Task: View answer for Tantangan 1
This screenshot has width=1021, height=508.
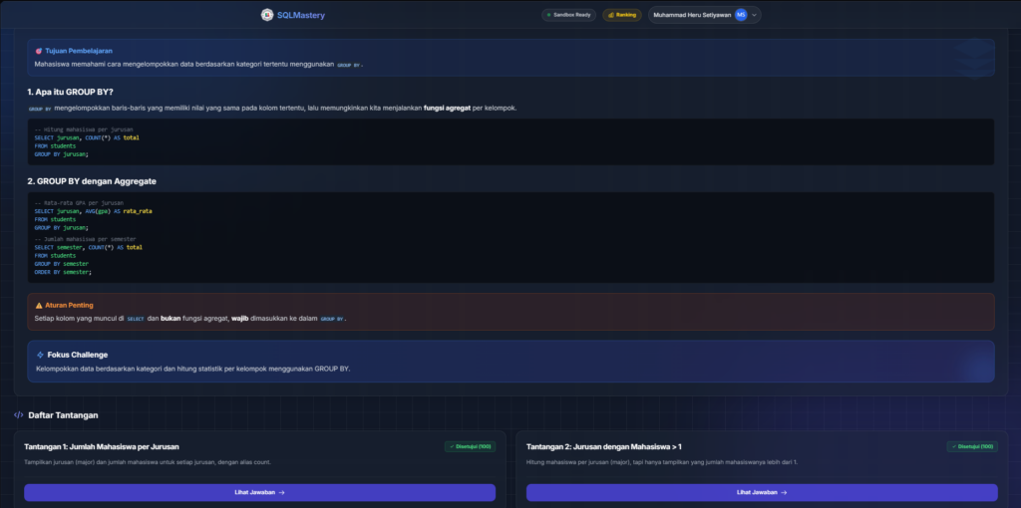Action: coord(260,492)
